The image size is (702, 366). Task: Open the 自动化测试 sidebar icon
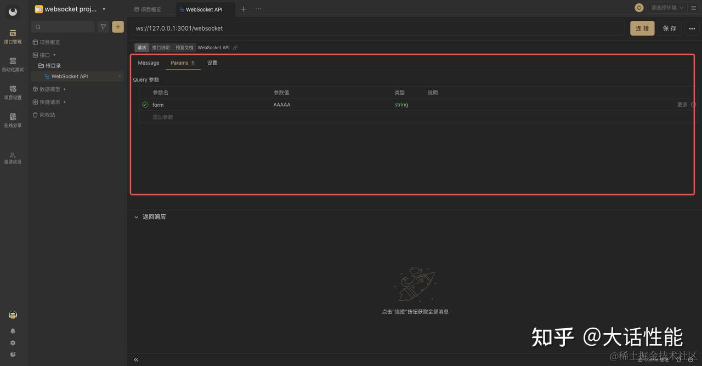click(13, 65)
